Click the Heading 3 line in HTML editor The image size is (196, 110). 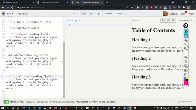point(31,76)
